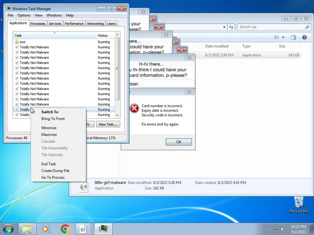The height and width of the screenshot is (235, 314).
Task: Open Google Chrome from the taskbar
Action: (x=65, y=229)
